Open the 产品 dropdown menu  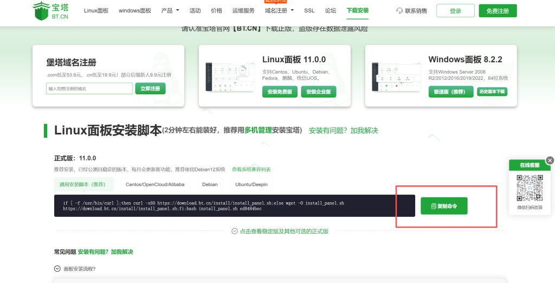[x=170, y=10]
